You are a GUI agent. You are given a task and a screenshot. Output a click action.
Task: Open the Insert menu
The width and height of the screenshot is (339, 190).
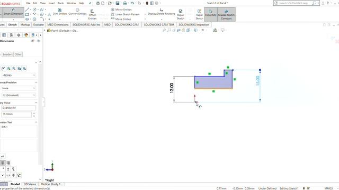52,3
